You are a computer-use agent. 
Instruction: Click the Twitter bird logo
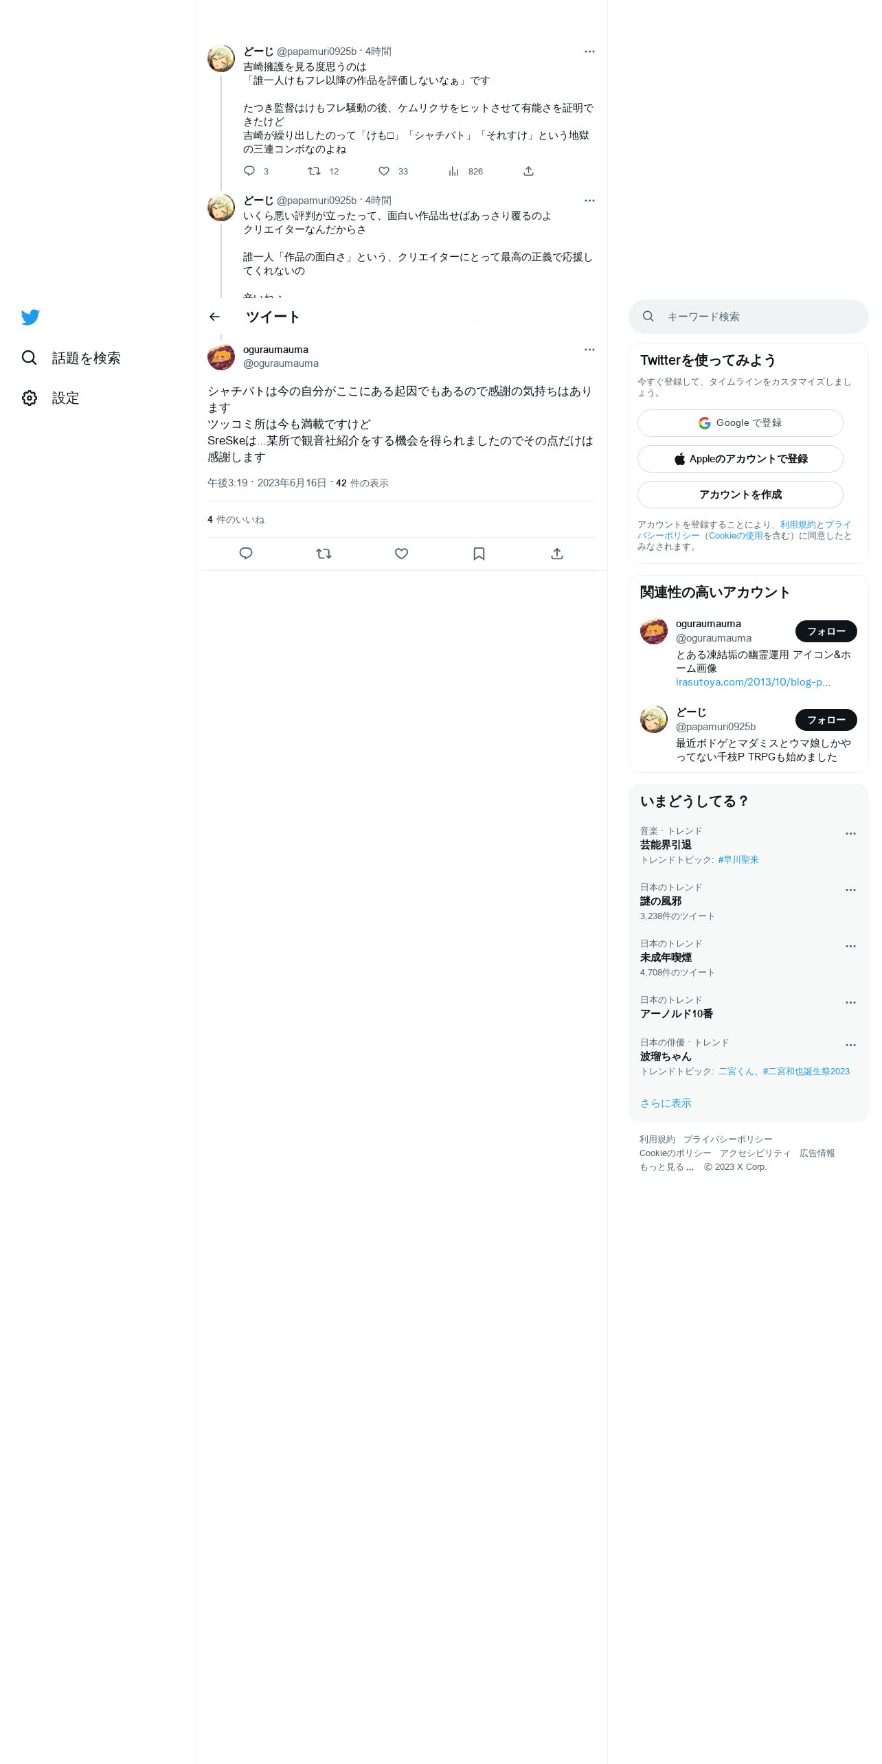pos(30,317)
